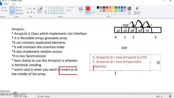Click the Copy button
174x98 pixels.
tap(4, 10)
